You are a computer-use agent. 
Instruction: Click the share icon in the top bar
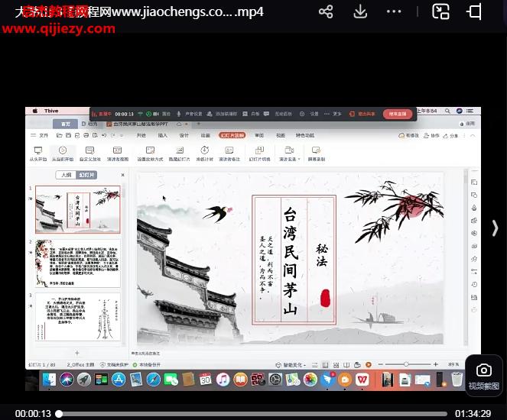point(326,11)
